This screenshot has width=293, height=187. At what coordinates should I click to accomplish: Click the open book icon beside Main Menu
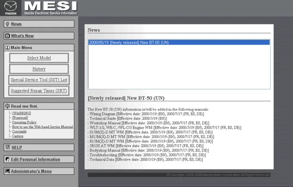click(7, 48)
